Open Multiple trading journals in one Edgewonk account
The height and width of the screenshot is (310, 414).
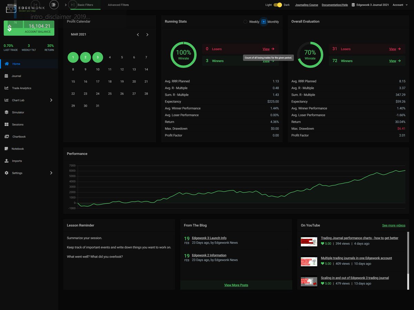coord(356,258)
